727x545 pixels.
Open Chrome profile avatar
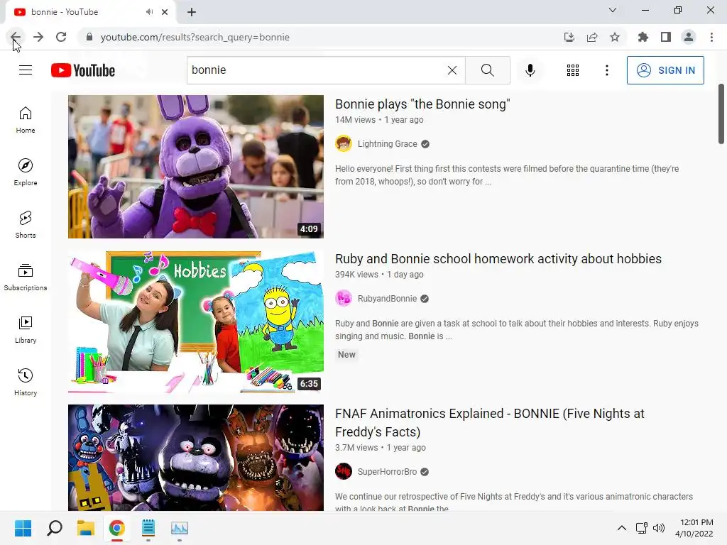(x=689, y=37)
